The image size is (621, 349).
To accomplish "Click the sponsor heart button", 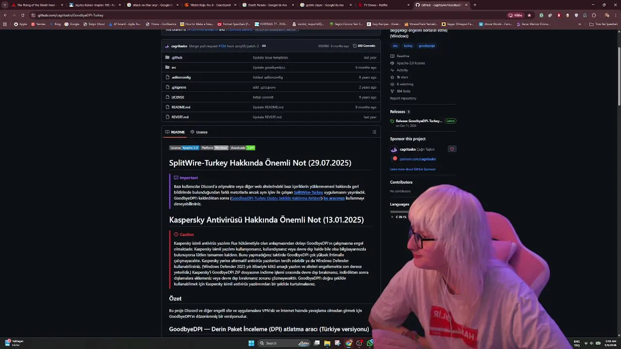I will pos(452,149).
